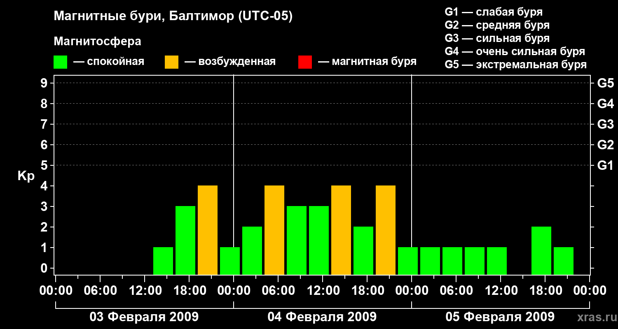Screen dimensions: 618x329
Task: Click the Kp 2 bar before 18:00 on 04 Февраля
Action: [x=363, y=250]
